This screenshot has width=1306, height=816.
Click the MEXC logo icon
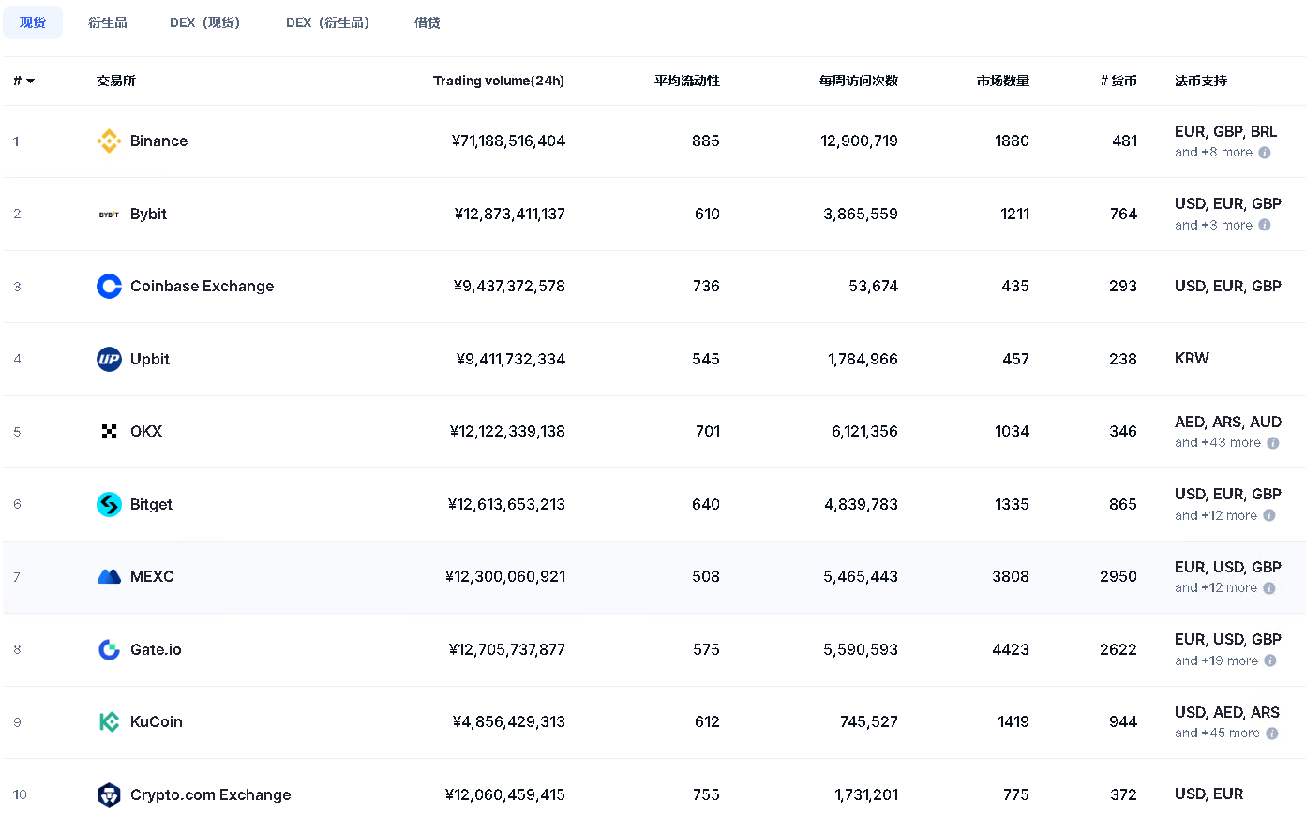pos(109,577)
